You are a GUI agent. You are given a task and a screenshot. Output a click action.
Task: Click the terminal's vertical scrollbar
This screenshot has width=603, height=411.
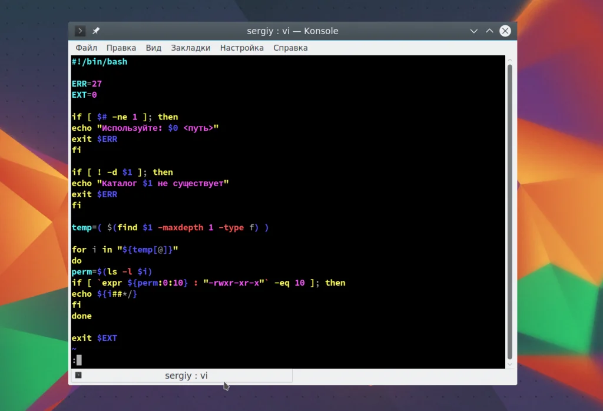click(x=510, y=212)
